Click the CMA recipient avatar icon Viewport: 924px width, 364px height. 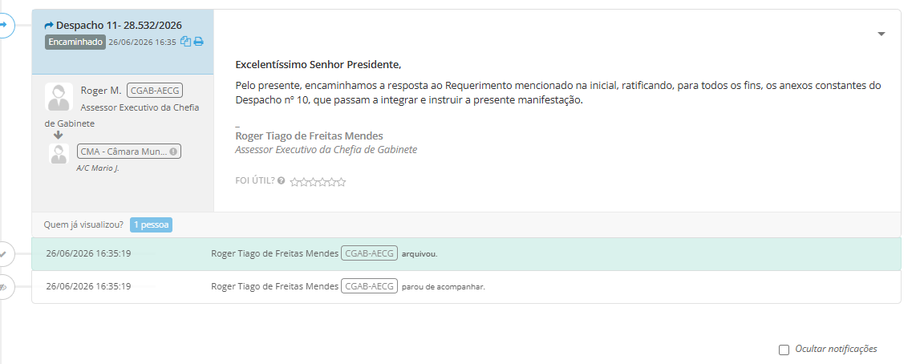(x=59, y=154)
